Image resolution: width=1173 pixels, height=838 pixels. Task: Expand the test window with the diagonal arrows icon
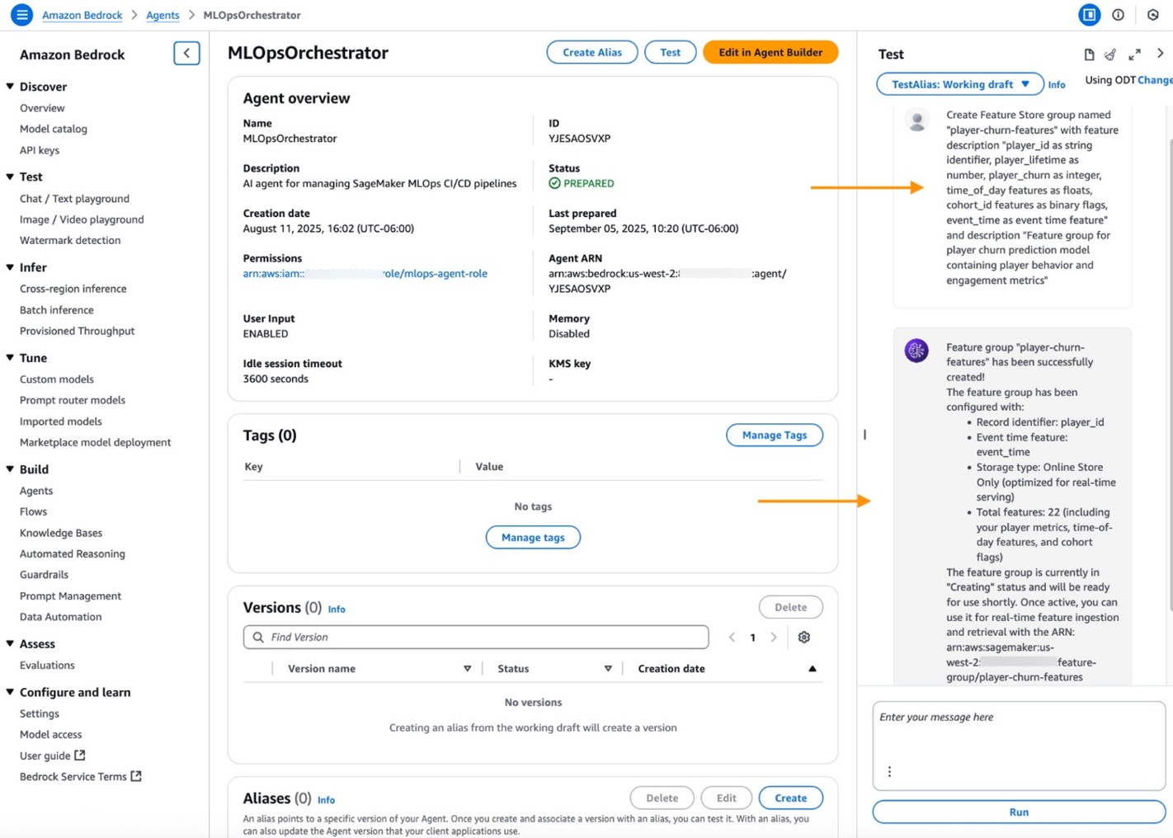pos(1134,54)
